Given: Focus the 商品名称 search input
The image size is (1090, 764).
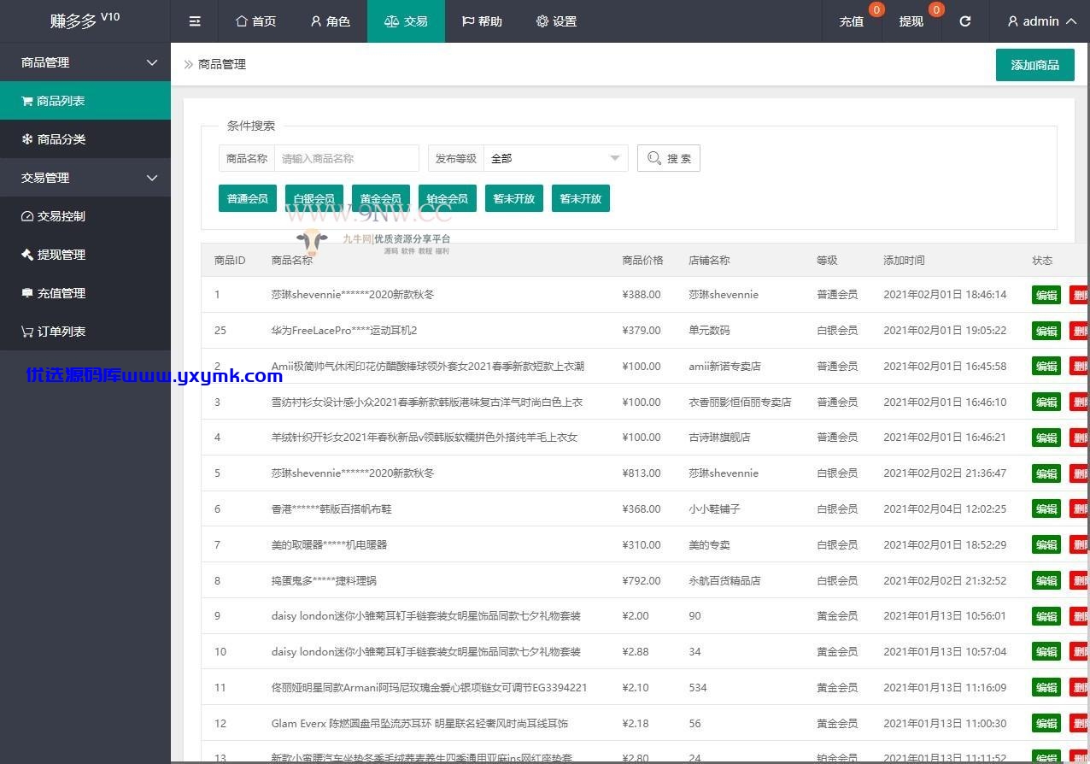Looking at the screenshot, I should [346, 158].
